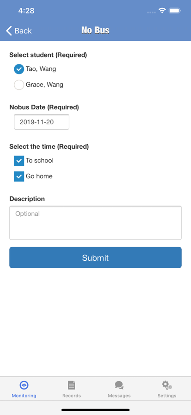This screenshot has width=191, height=415.
Task: Switch to the Settings tab label
Action: tap(167, 396)
